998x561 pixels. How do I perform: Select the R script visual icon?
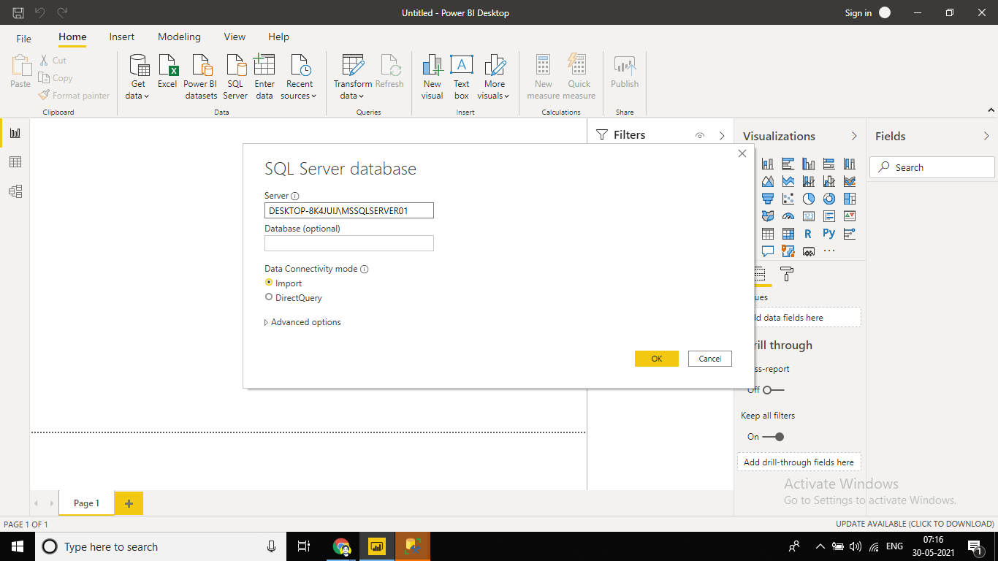(808, 233)
